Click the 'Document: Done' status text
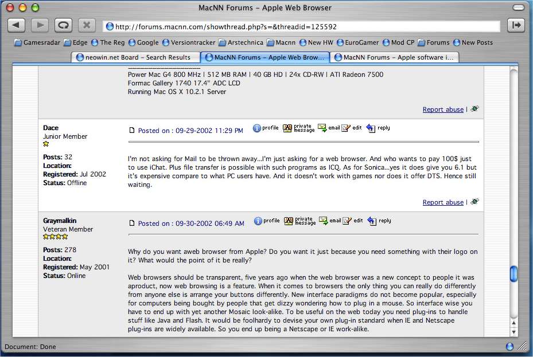533x357 pixels. pos(30,347)
